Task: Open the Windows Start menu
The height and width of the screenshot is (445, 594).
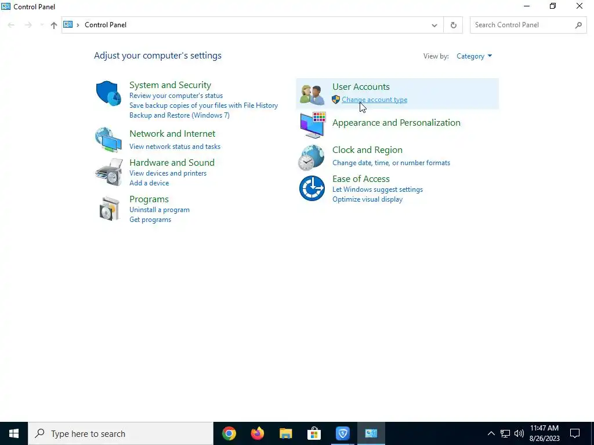Action: [14, 433]
